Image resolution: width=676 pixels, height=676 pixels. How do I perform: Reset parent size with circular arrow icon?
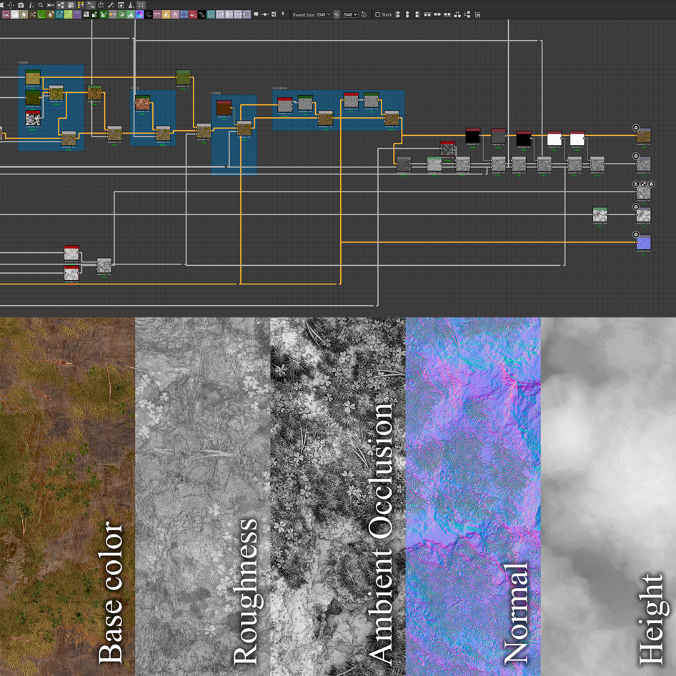(x=364, y=14)
